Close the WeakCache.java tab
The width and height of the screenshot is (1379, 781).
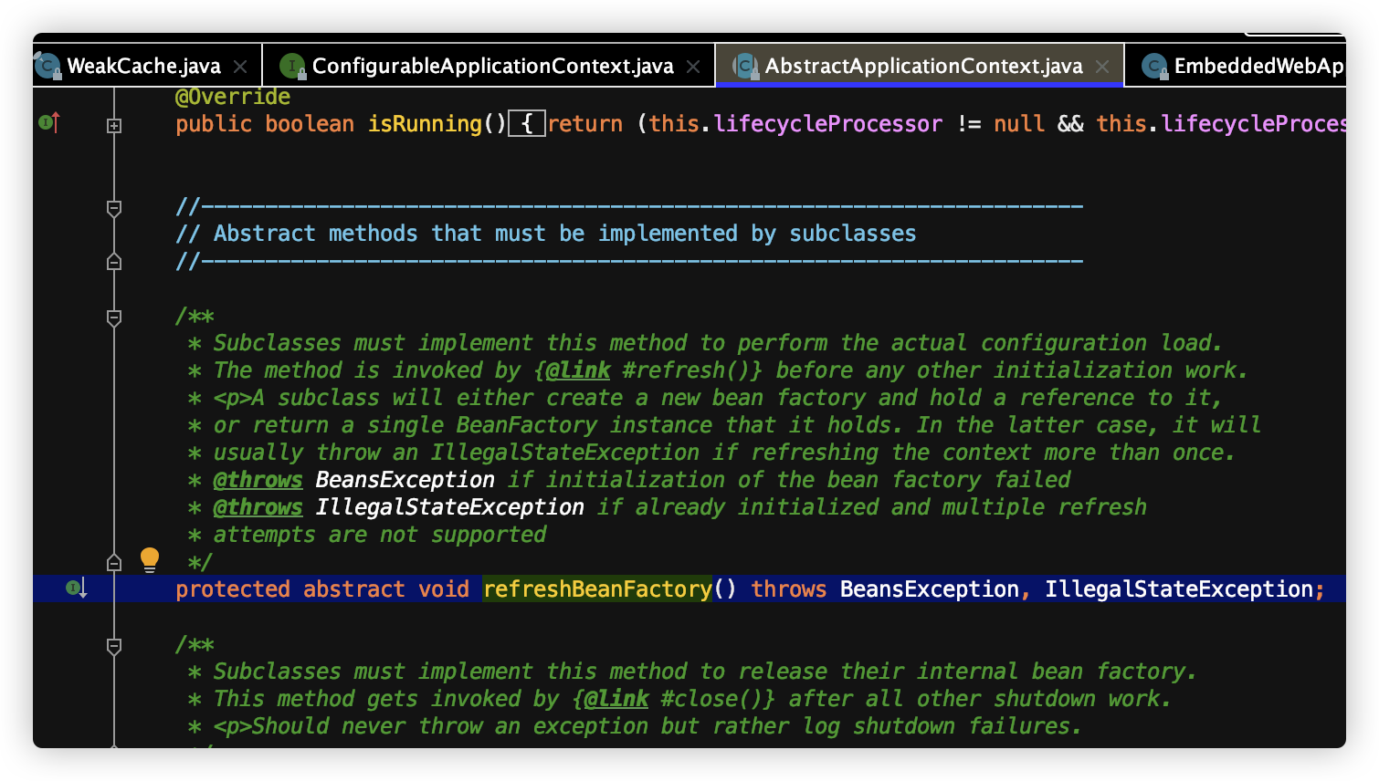(x=240, y=67)
